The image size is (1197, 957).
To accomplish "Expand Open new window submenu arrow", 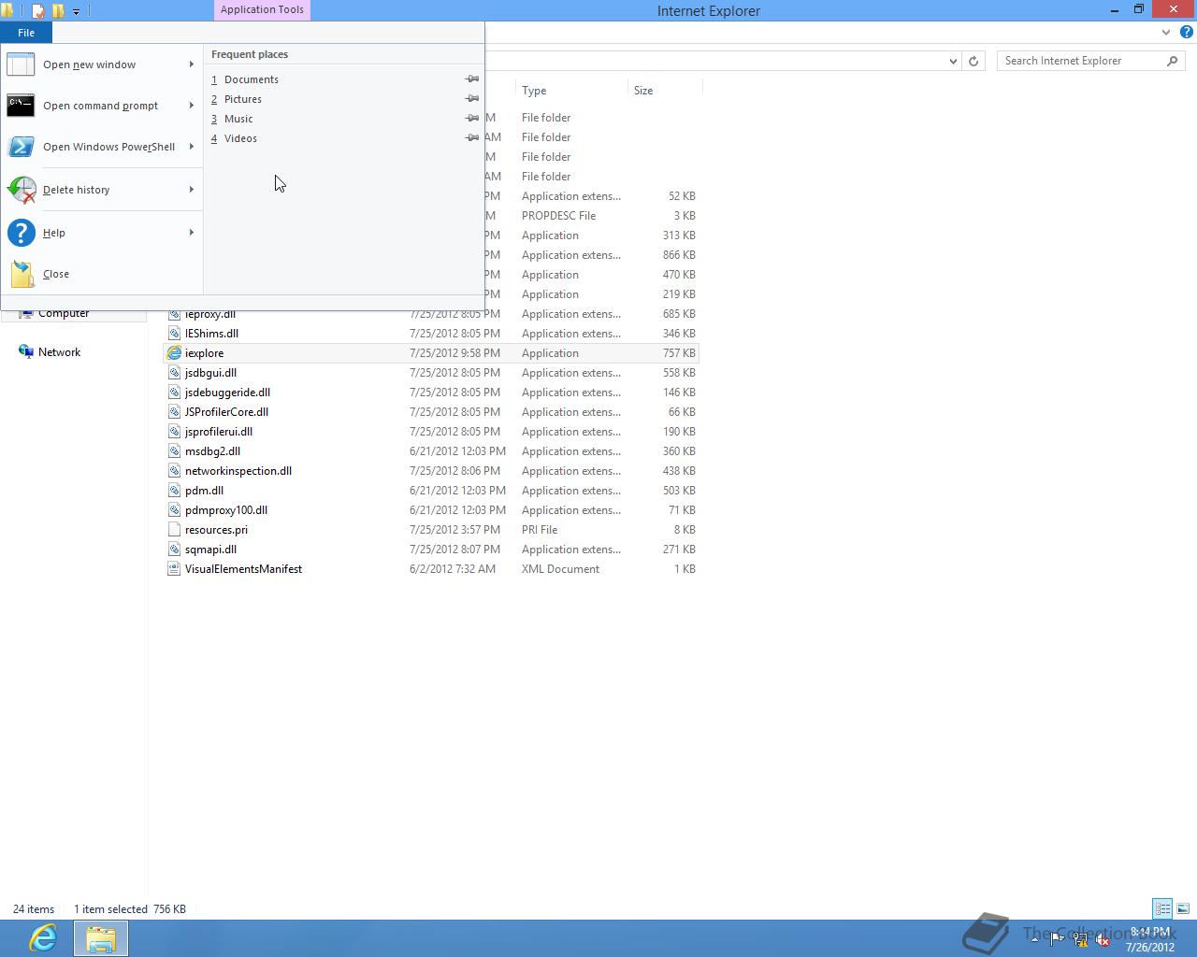I will (x=192, y=64).
